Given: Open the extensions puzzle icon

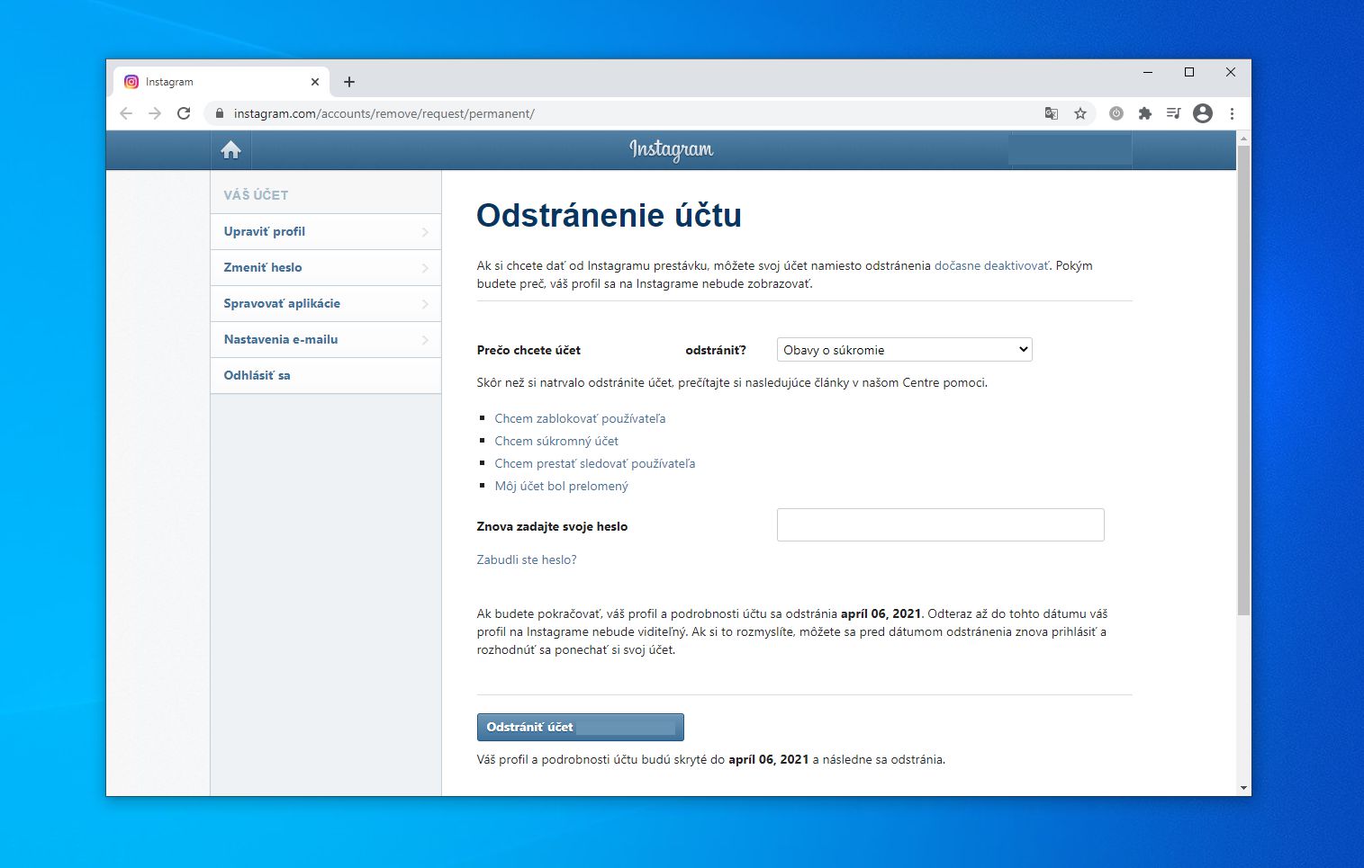Looking at the screenshot, I should pyautogui.click(x=1145, y=113).
